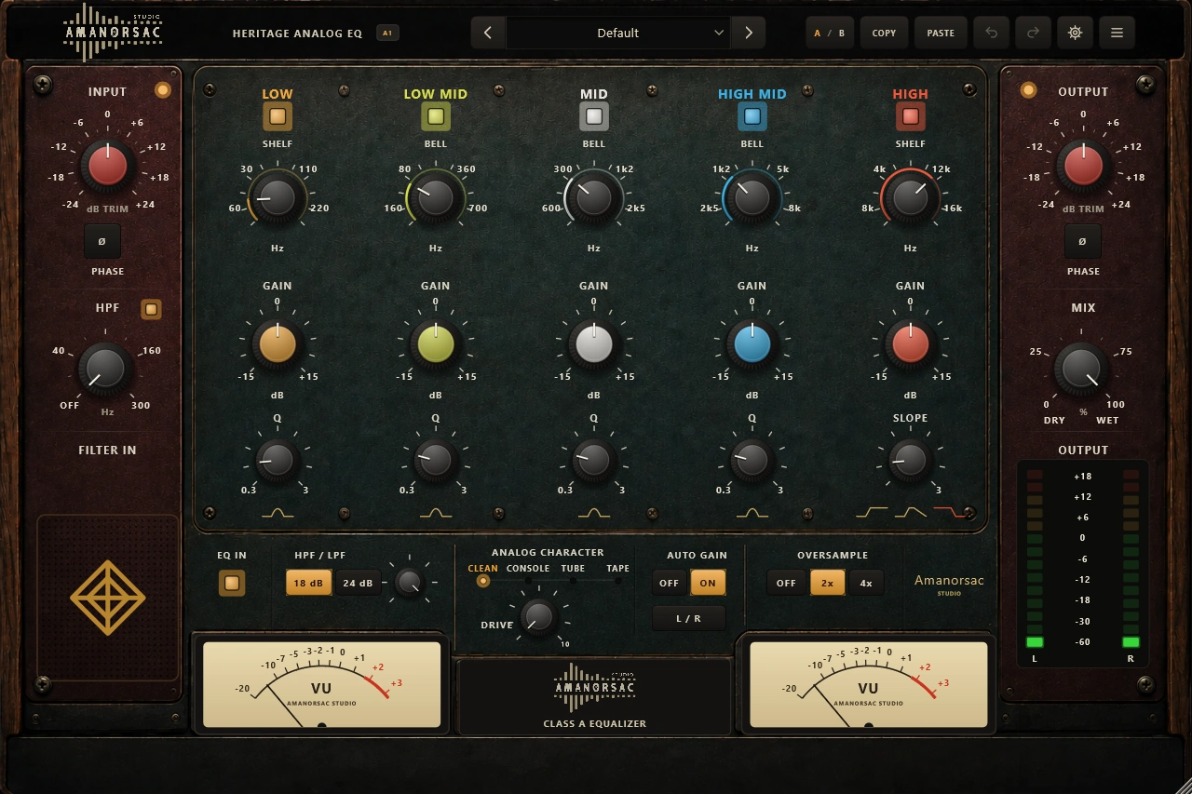
Task: Adjust the input dB TRIM knob
Action: click(107, 166)
